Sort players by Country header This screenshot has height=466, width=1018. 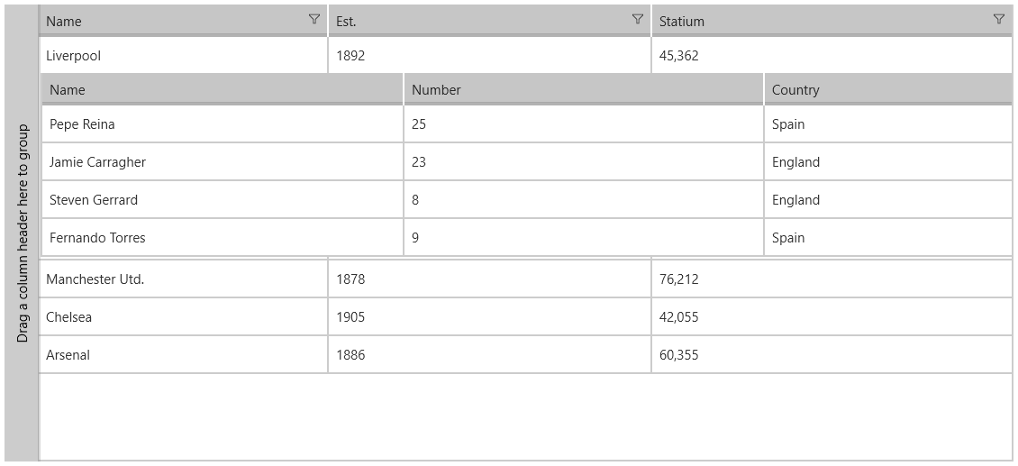click(x=888, y=89)
